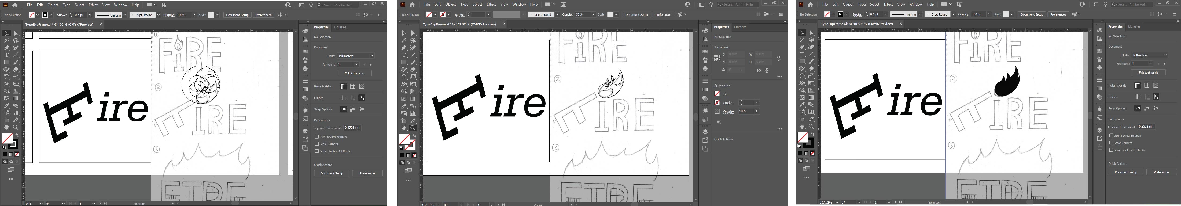The height and width of the screenshot is (206, 1181).
Task: Select the Rotate tool in middle window
Action: point(404,77)
